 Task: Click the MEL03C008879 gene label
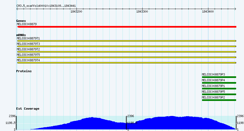[27, 24]
